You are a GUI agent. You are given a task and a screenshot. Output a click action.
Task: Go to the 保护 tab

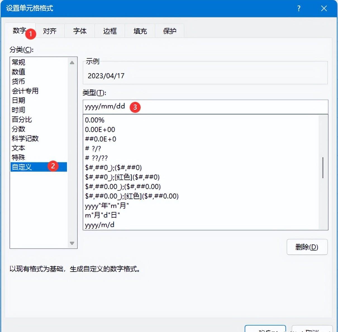pos(170,31)
